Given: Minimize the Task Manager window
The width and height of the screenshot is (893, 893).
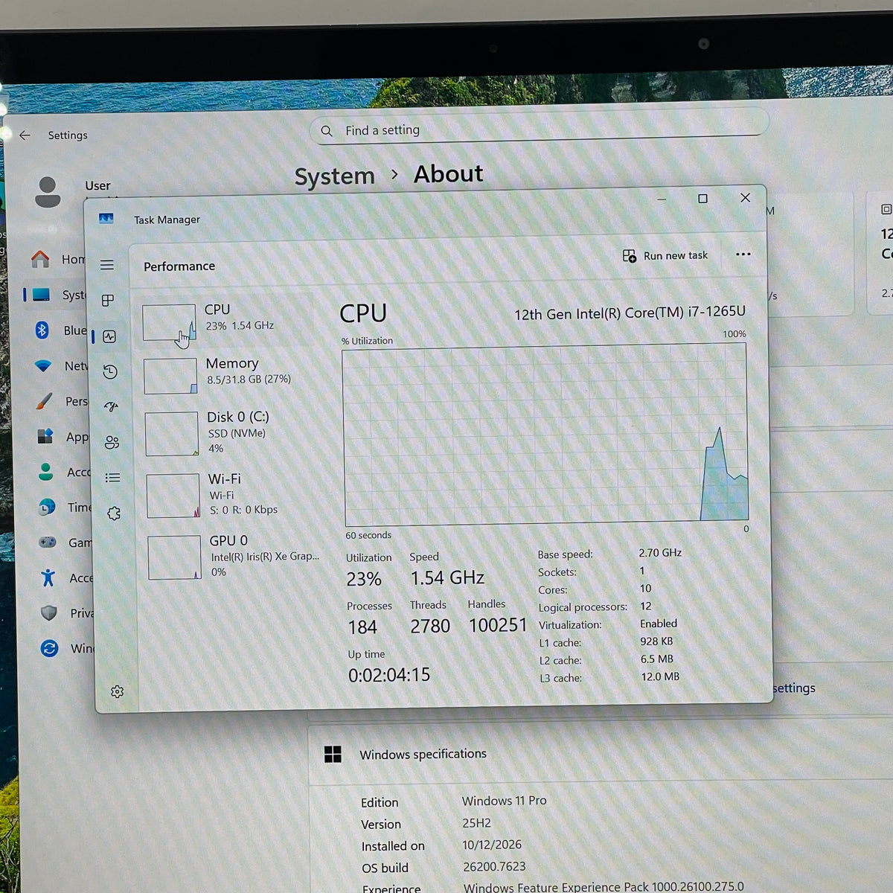Looking at the screenshot, I should [662, 199].
